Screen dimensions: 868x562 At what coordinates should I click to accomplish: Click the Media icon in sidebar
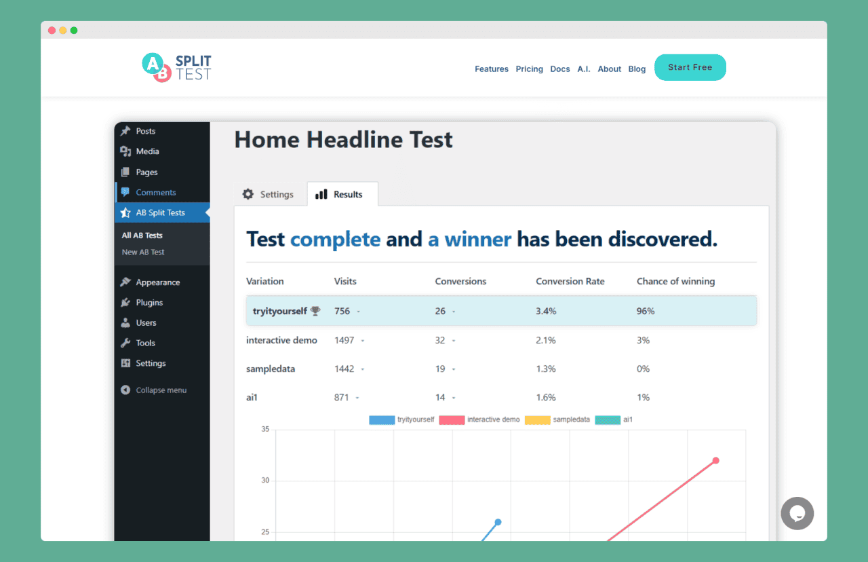(125, 151)
